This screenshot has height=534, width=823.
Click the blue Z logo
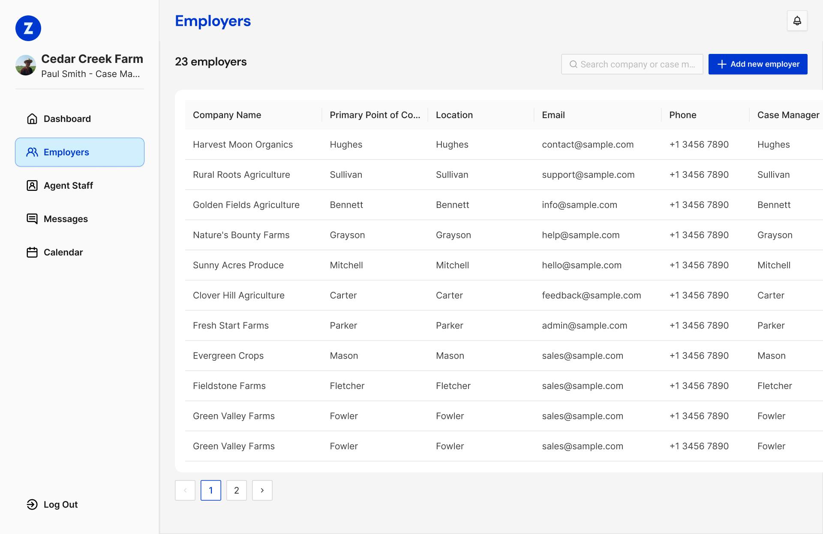click(x=28, y=28)
